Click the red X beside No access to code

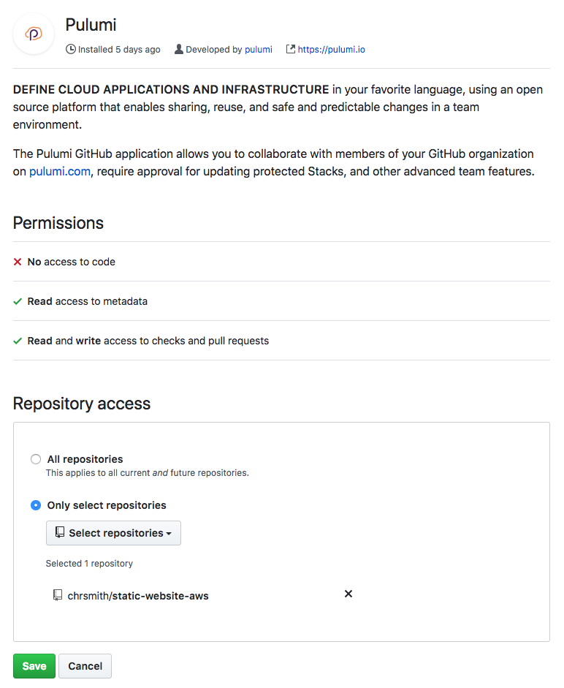point(18,261)
